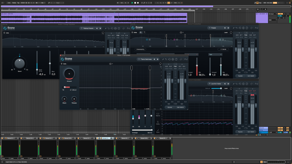Click the Bands button in the Equalizer
Viewport: 292px width, 164px height.
tap(224, 49)
